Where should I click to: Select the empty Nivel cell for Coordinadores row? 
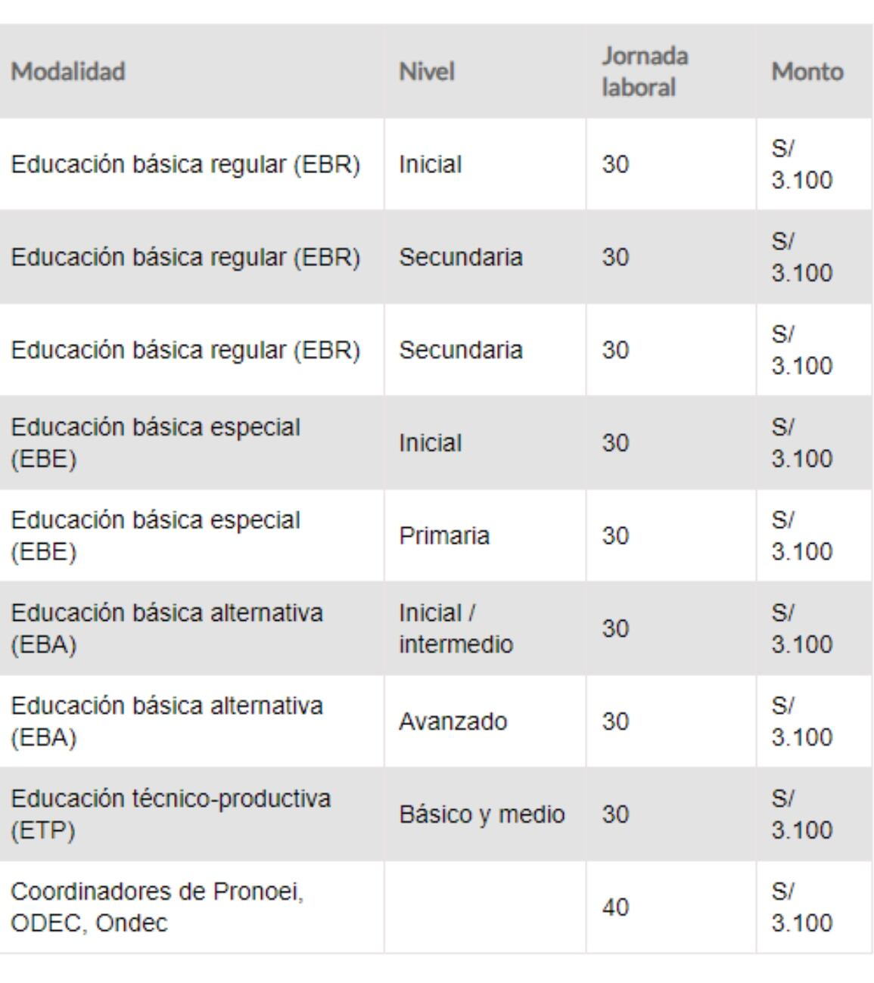[x=484, y=907]
